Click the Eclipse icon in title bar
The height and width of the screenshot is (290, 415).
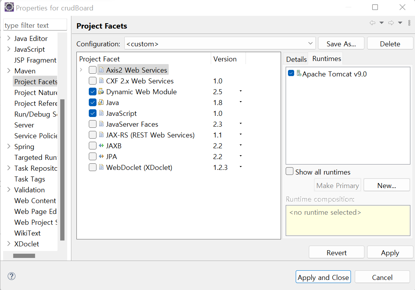tap(9, 7)
